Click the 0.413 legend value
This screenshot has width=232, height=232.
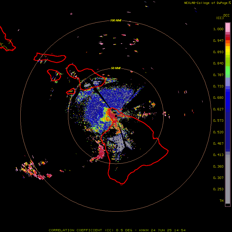218,155
